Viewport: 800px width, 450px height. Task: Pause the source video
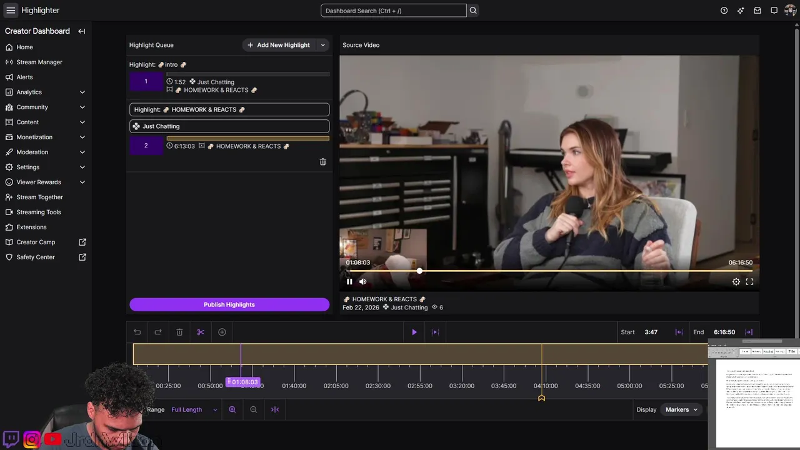point(349,282)
